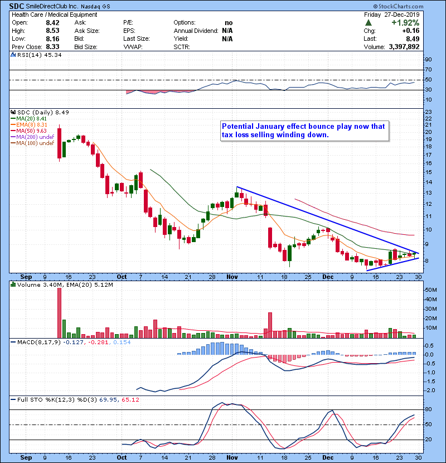Click the RSI(14) 45.34 indicator label

[39, 55]
